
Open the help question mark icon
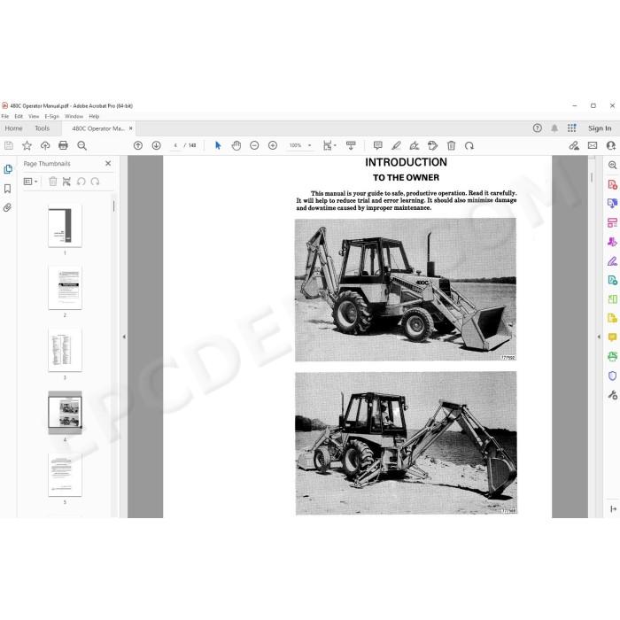[537, 128]
